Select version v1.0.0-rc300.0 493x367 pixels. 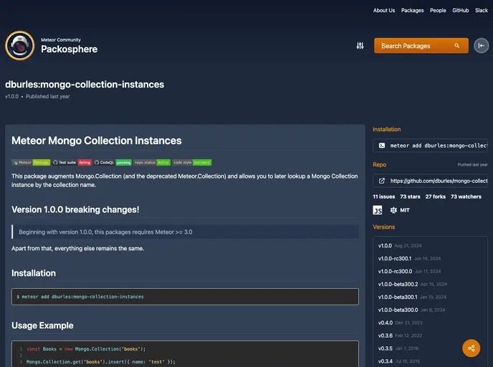click(395, 272)
